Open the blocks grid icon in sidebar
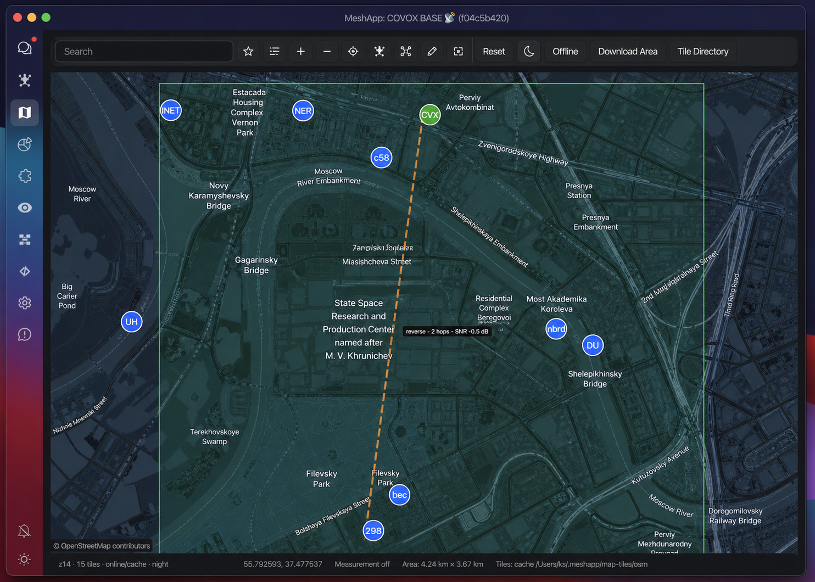 tap(25, 239)
